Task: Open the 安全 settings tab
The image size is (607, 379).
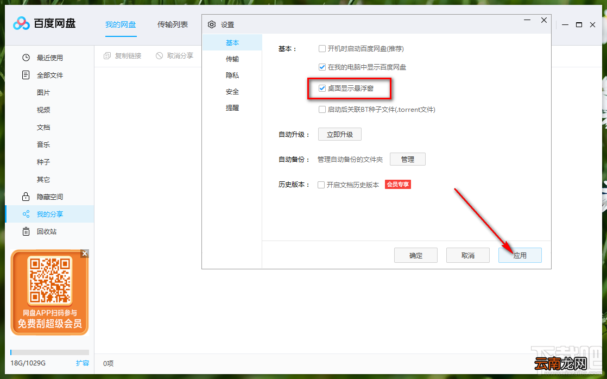Action: click(x=232, y=92)
